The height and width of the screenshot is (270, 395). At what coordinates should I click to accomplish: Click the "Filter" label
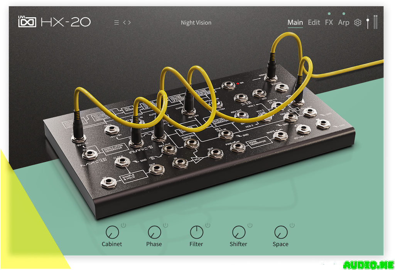pos(196,244)
